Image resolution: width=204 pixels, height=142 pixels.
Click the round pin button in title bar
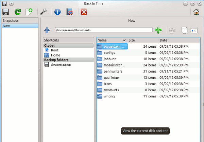coord(11,3)
